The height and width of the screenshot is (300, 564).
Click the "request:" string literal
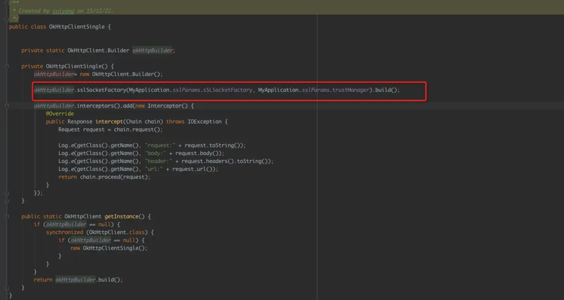pos(160,145)
